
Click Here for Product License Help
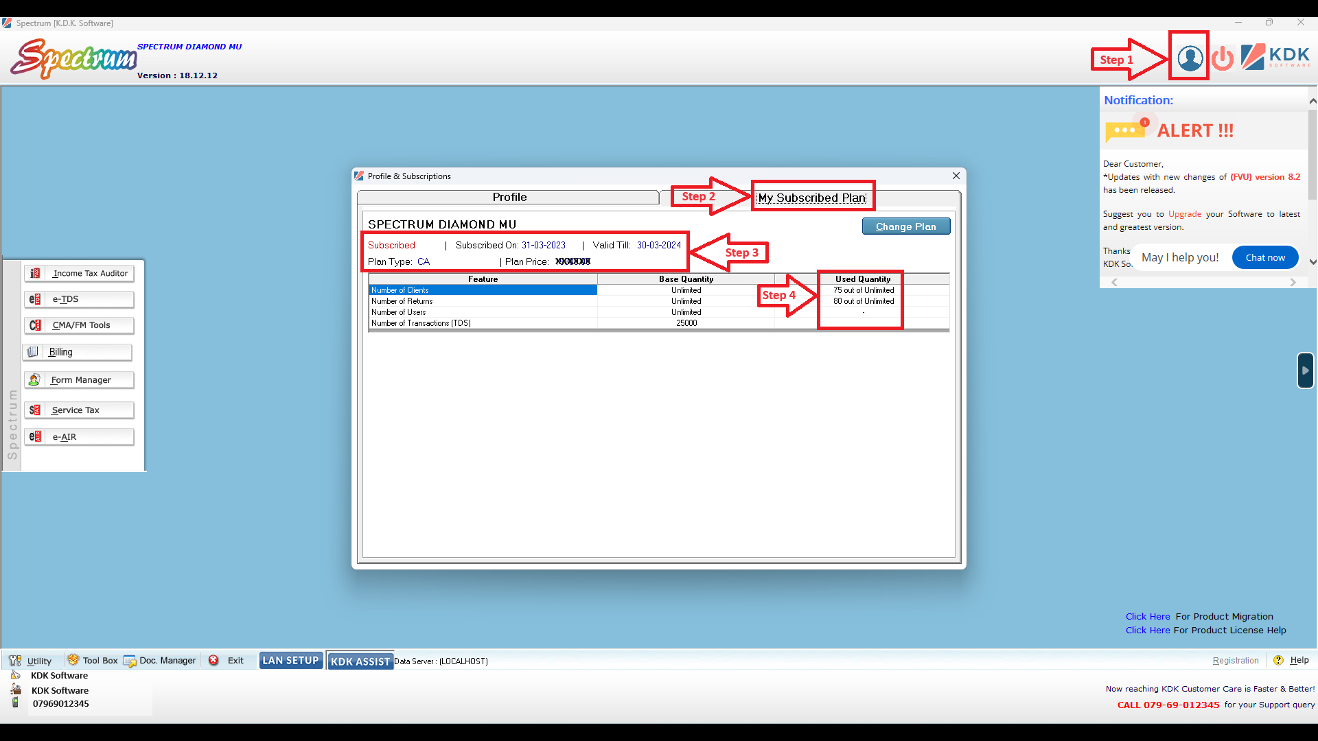coord(1148,630)
